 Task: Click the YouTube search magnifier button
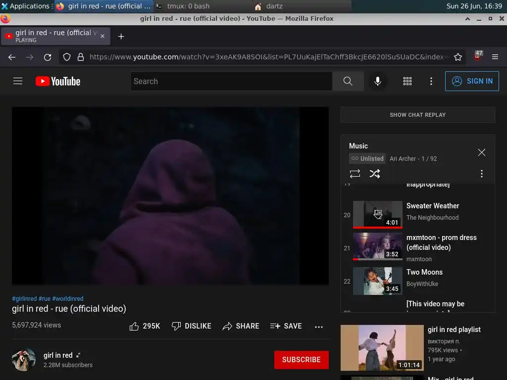point(348,81)
